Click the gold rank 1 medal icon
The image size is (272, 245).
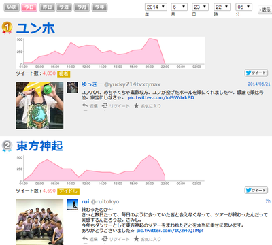7,28
